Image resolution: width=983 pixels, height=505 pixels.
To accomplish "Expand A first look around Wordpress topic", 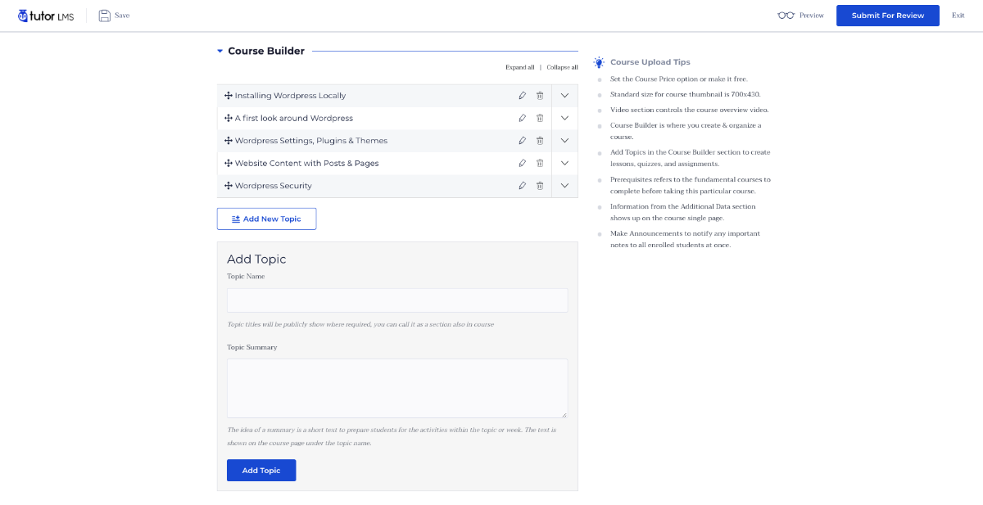I will click(x=564, y=118).
